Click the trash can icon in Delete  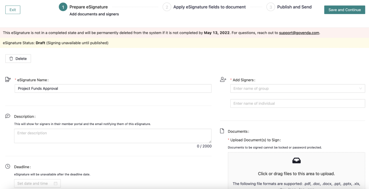11,58
